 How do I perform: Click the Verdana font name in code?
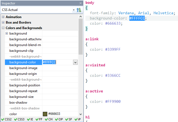pos(126,13)
